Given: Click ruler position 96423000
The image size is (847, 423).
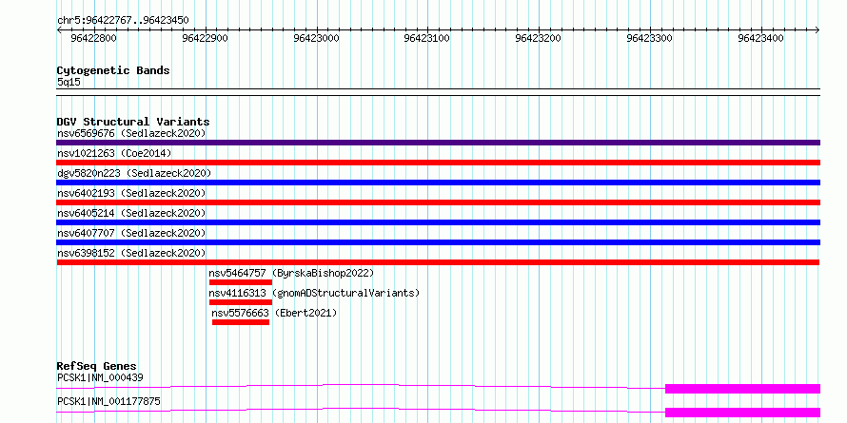Looking at the screenshot, I should click(317, 38).
